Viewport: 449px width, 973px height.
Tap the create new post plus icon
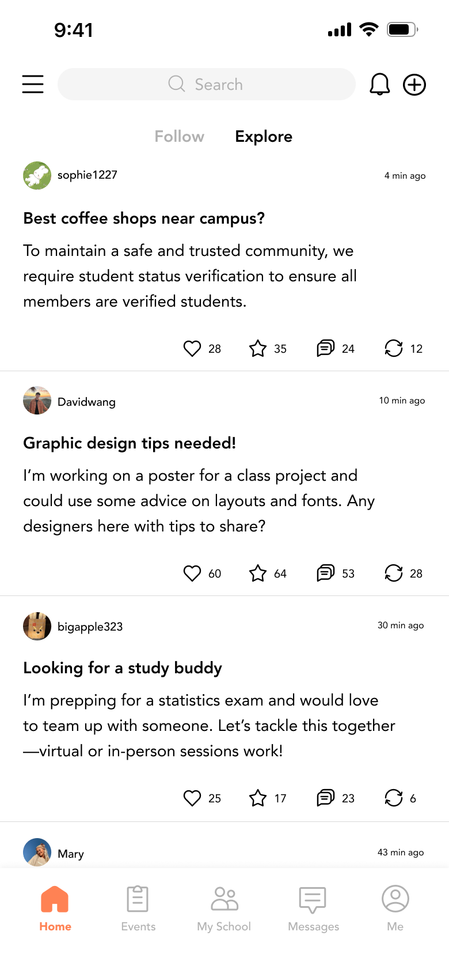pyautogui.click(x=414, y=85)
